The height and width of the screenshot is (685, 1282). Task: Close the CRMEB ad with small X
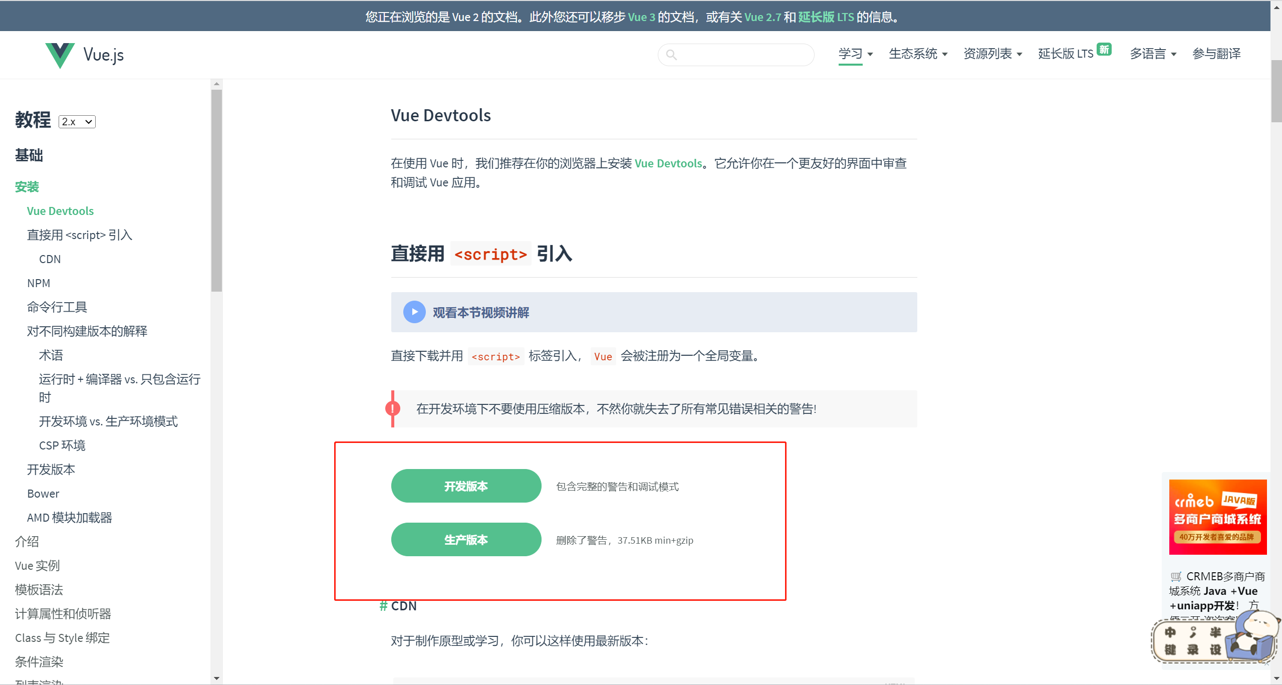[1266, 664]
